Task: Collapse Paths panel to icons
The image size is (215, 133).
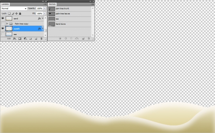Action: 90,1
